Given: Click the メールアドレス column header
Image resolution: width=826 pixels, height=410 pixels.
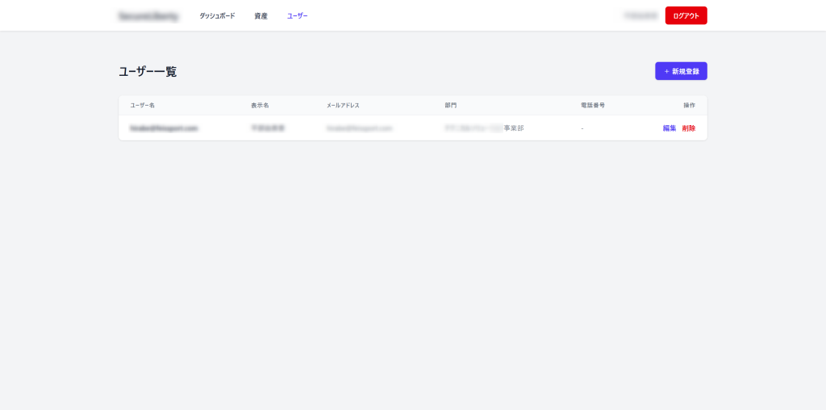Looking at the screenshot, I should click(x=343, y=106).
